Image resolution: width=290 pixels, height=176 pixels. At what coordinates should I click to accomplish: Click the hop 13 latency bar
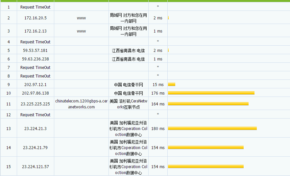212,128
